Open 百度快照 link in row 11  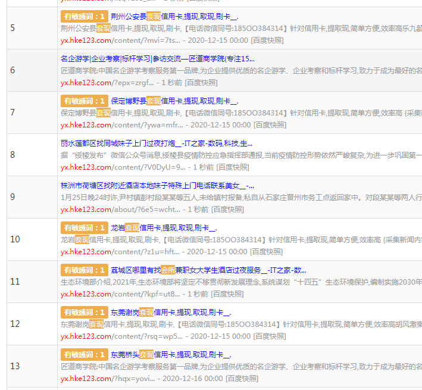click(x=227, y=294)
